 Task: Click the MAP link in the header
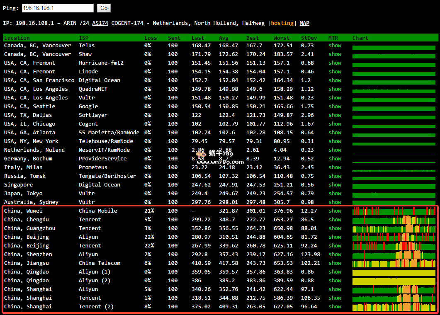coord(304,23)
